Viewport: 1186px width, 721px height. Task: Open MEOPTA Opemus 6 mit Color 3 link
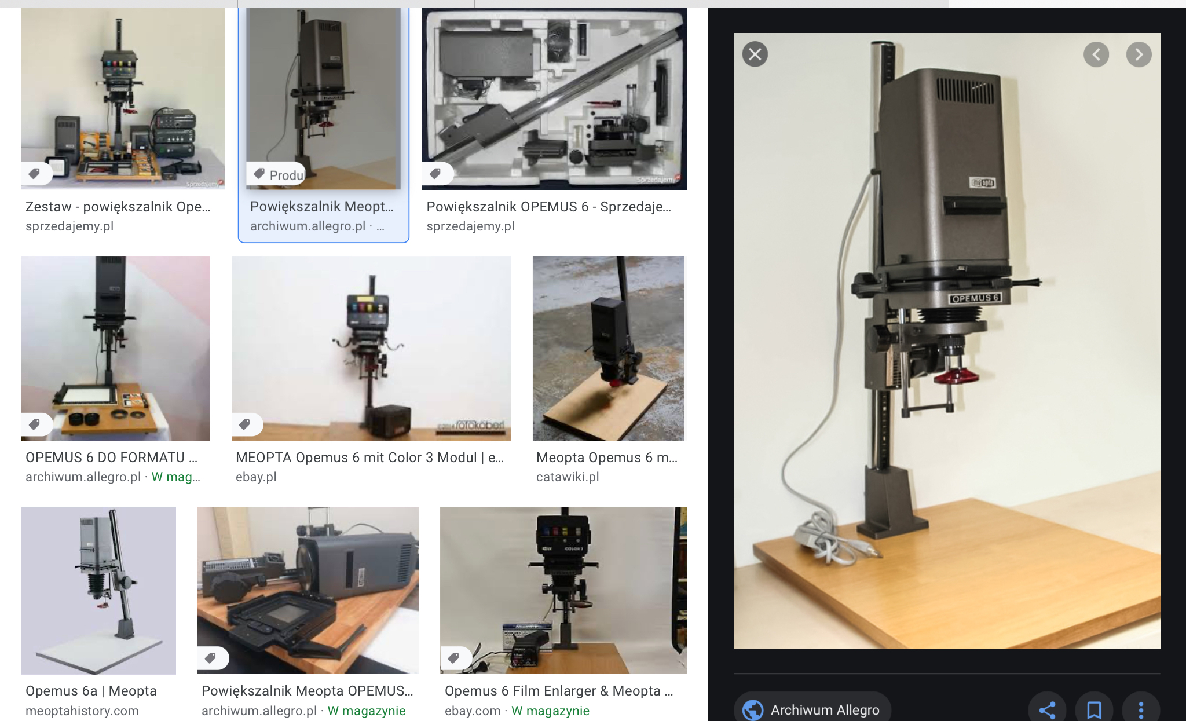click(369, 458)
